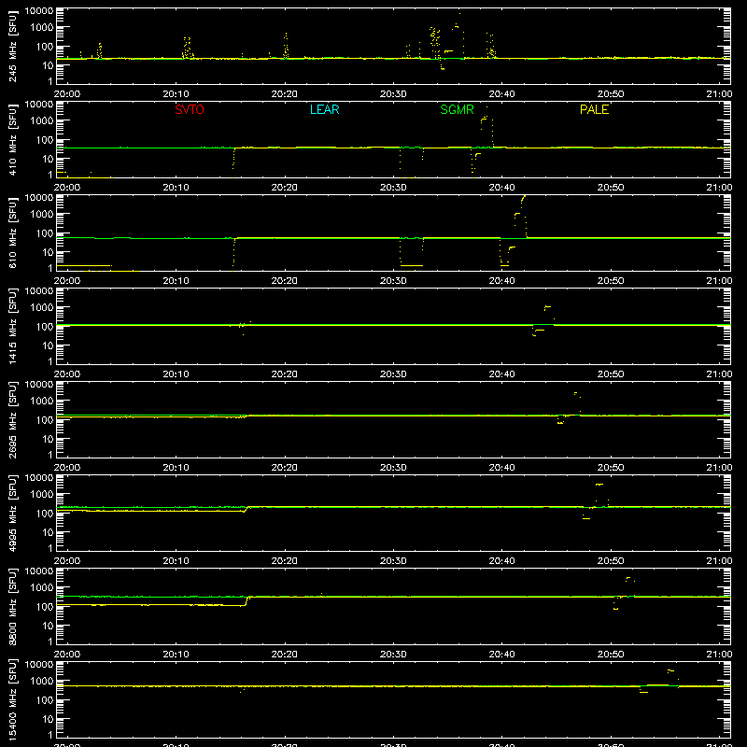Click the yellow burst peak in 610 MHz plot
The width and height of the screenshot is (747, 747).
[x=524, y=197]
